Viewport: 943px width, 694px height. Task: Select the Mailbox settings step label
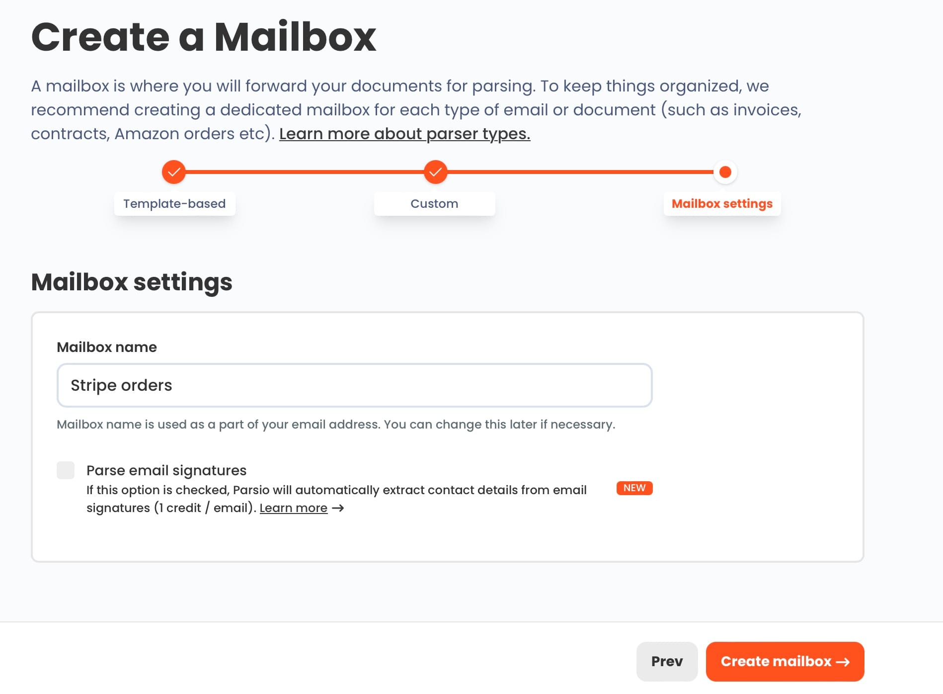click(x=722, y=204)
